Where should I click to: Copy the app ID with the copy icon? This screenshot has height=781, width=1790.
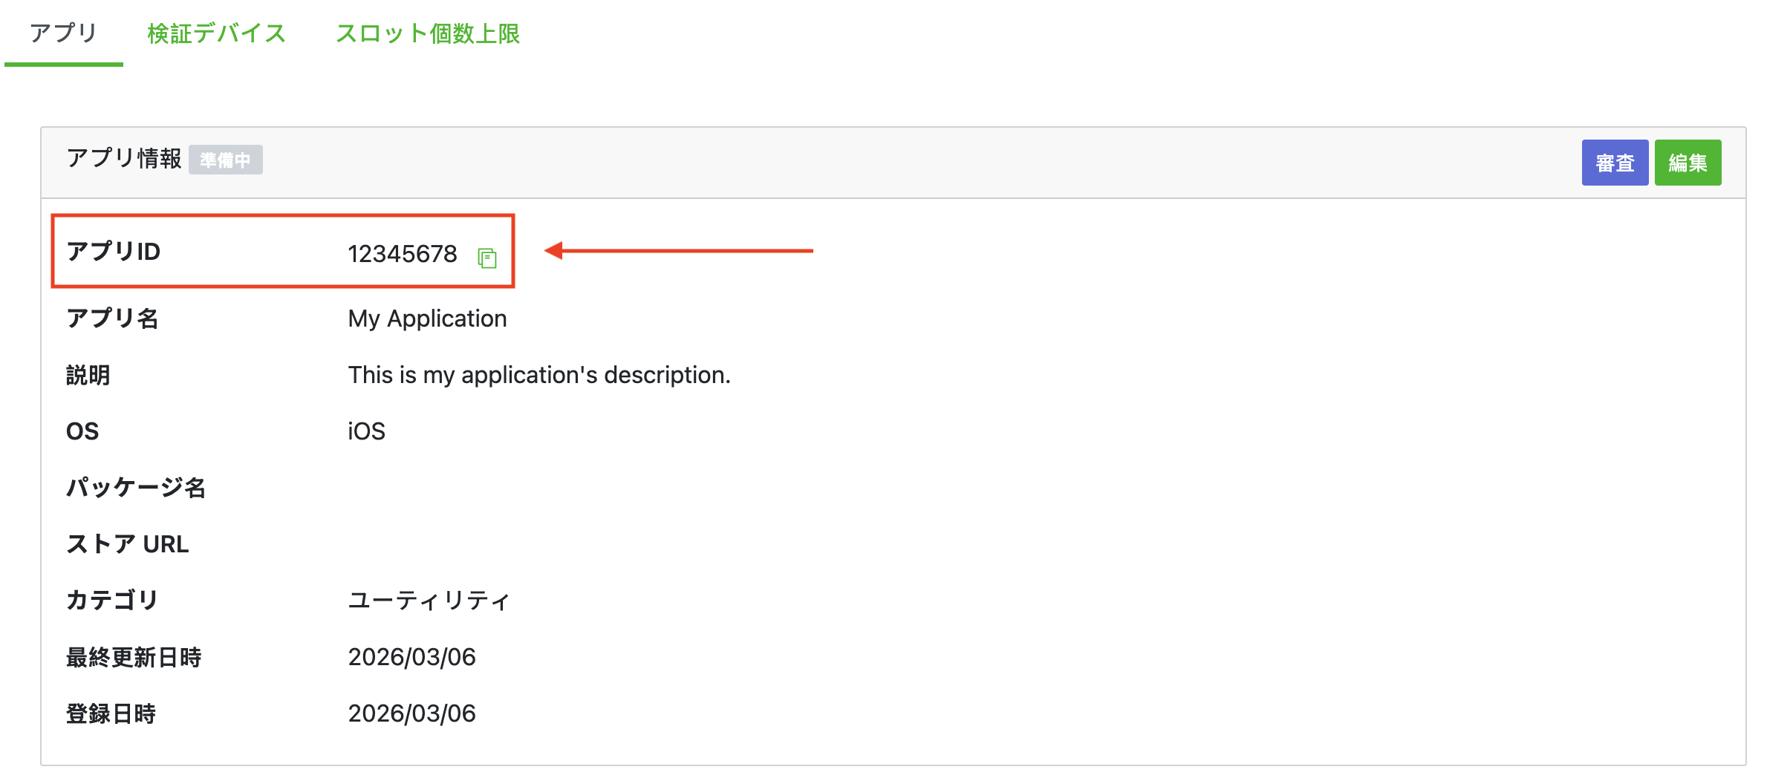[x=487, y=258]
